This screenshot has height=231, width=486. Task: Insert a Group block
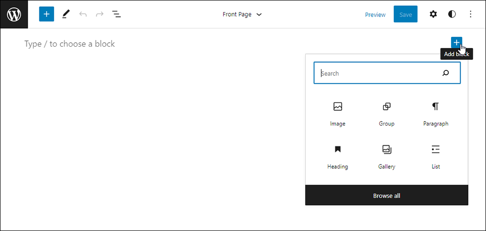pos(386,114)
